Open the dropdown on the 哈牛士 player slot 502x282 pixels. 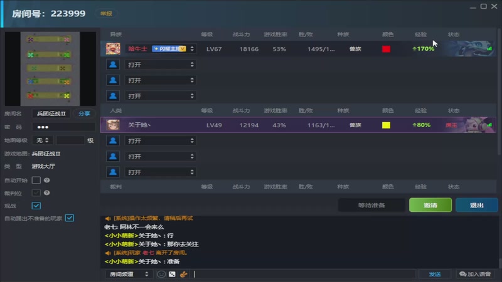tap(192, 49)
